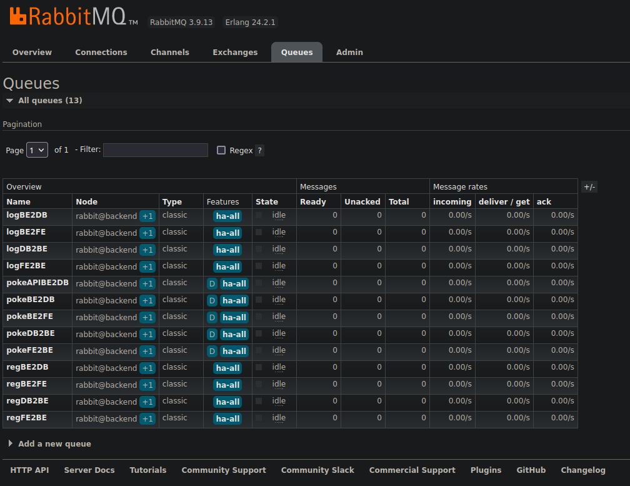Click the D durable badge on pokeAPIBE2DB
Screen dimensions: 630x486
click(212, 283)
